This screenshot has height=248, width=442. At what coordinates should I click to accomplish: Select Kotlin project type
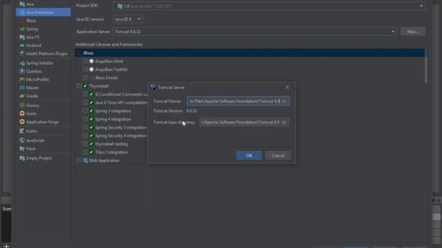click(31, 131)
